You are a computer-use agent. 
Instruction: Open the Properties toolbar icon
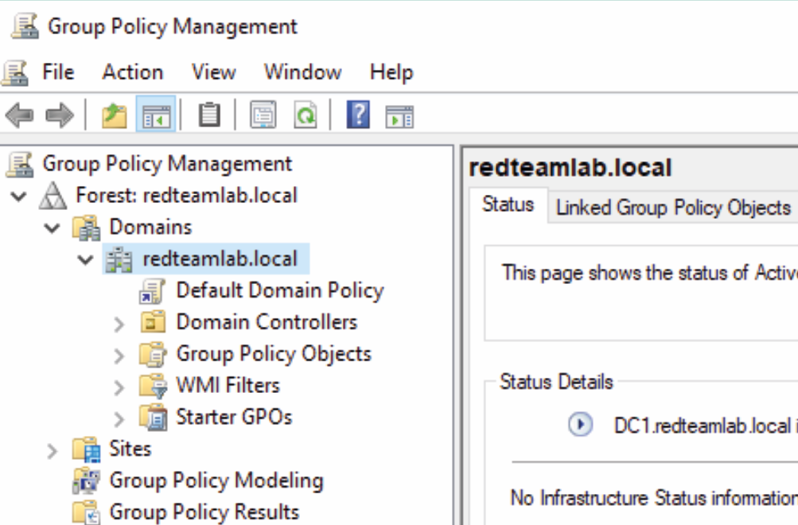[263, 115]
